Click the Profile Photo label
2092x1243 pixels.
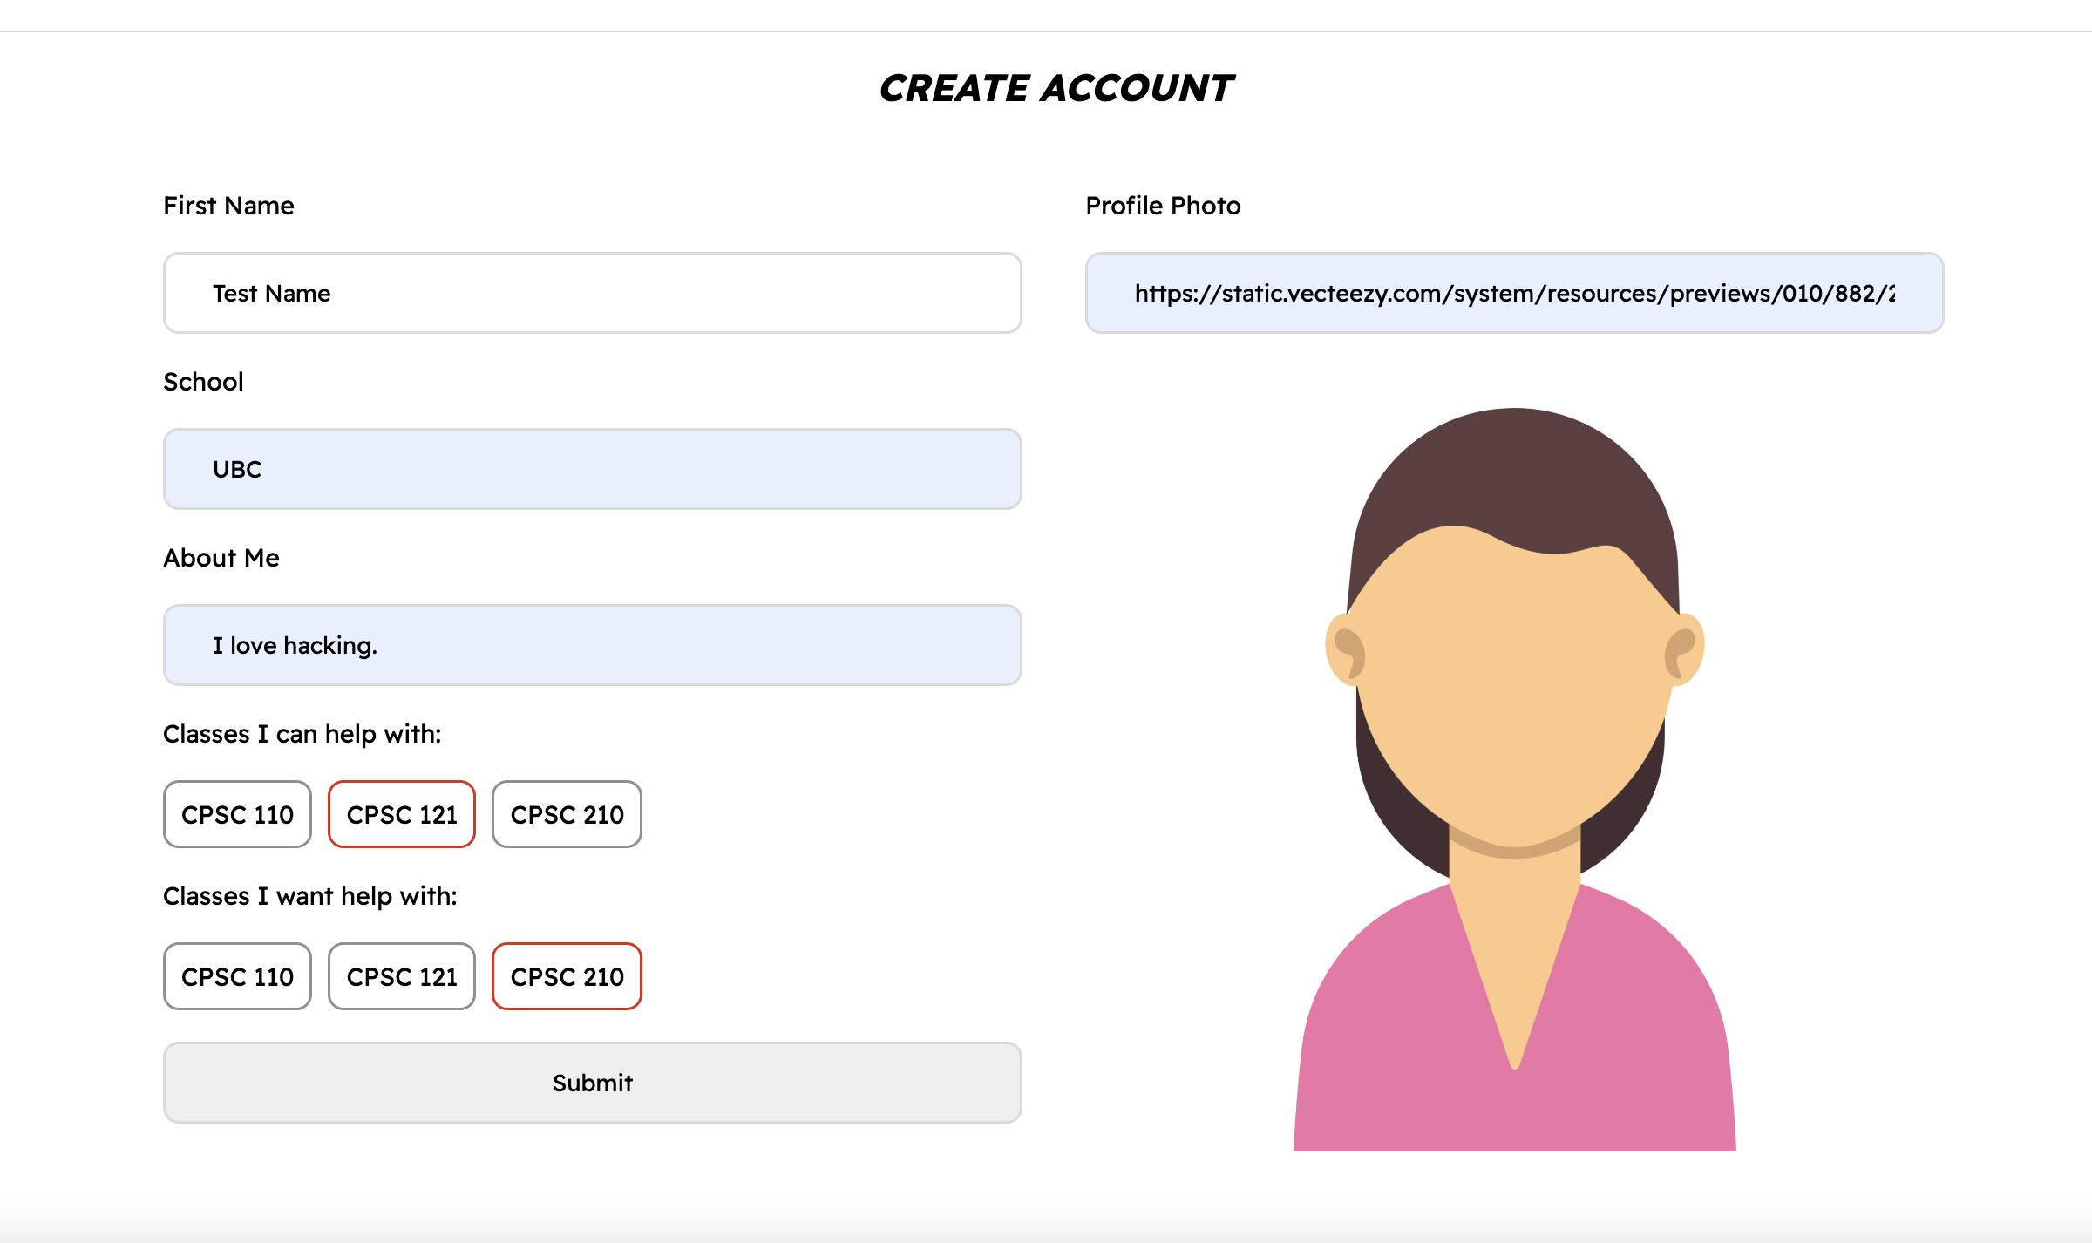click(1163, 206)
